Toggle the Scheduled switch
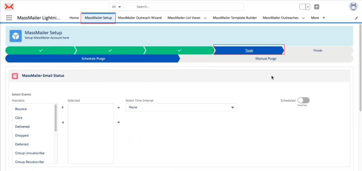Image resolution: width=362 pixels, height=171 pixels. coord(303,100)
